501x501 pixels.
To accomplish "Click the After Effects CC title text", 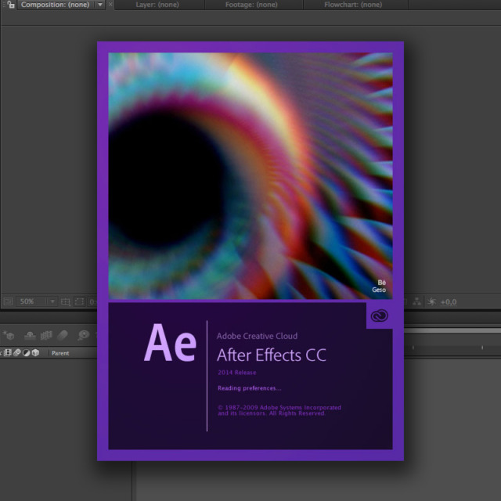I will point(272,355).
